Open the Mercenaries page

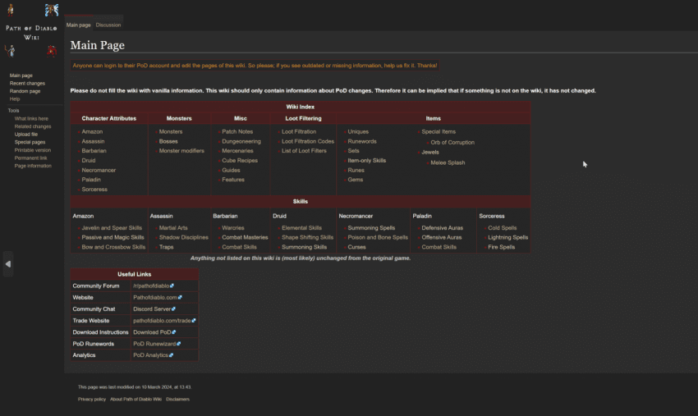[x=237, y=151]
